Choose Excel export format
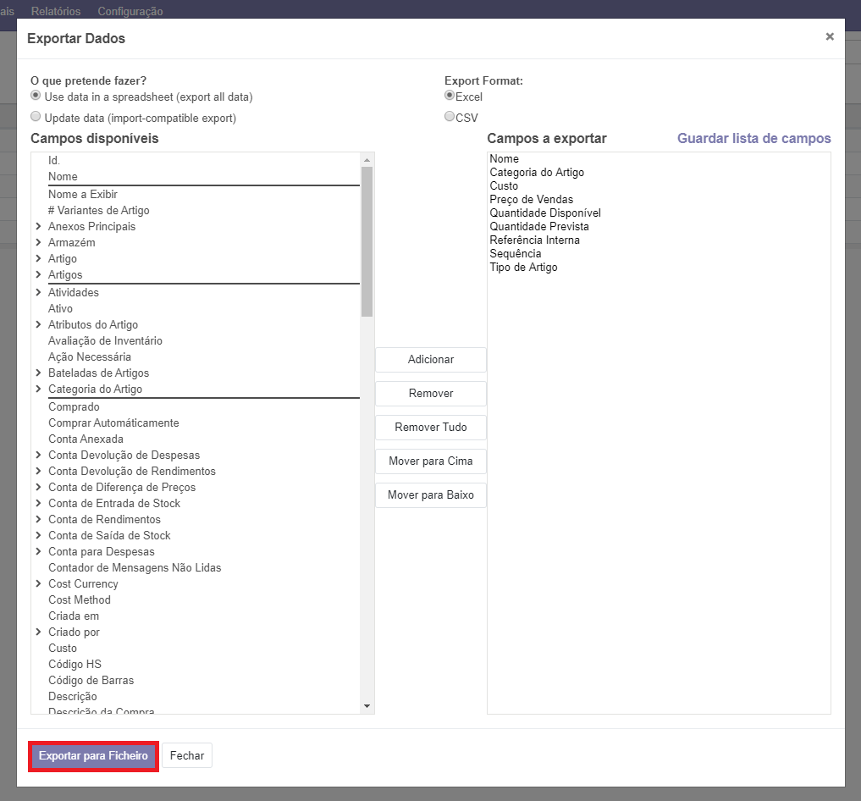This screenshot has width=861, height=801. pyautogui.click(x=450, y=96)
